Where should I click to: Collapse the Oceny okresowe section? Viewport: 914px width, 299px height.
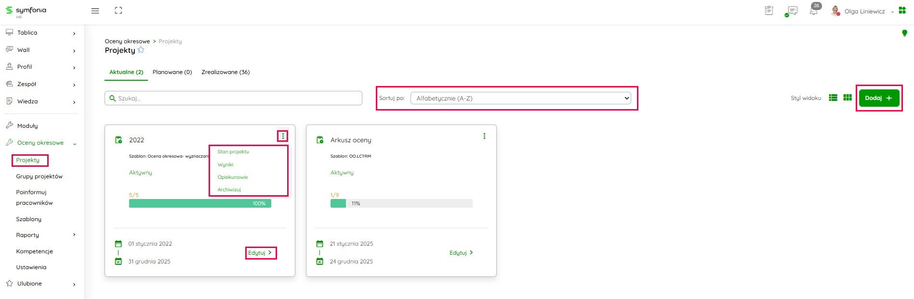point(75,143)
